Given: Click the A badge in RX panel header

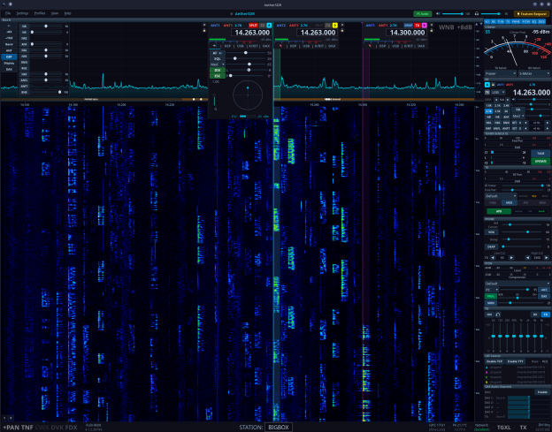Looking at the screenshot, I should click(x=487, y=85).
